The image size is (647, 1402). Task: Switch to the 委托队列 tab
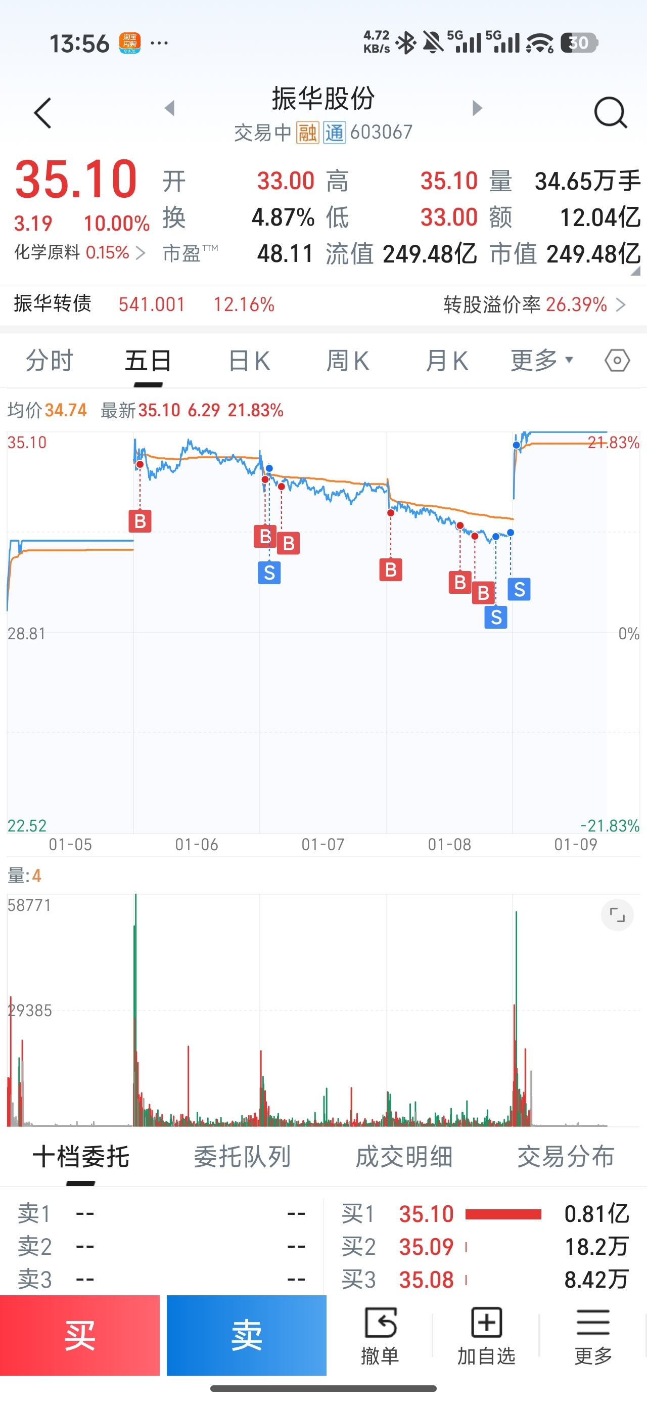[242, 1157]
